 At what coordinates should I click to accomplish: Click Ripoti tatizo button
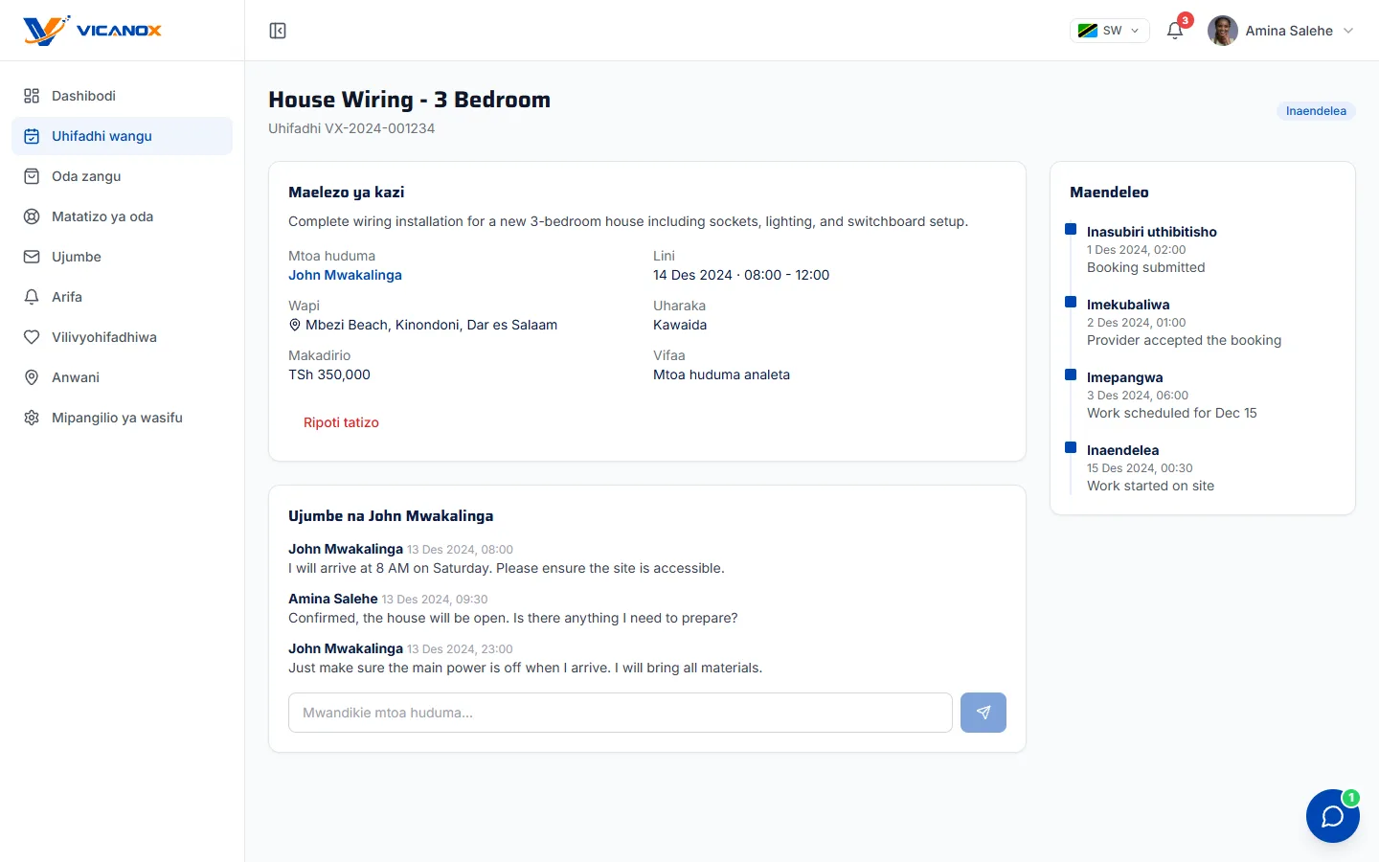pos(341,422)
